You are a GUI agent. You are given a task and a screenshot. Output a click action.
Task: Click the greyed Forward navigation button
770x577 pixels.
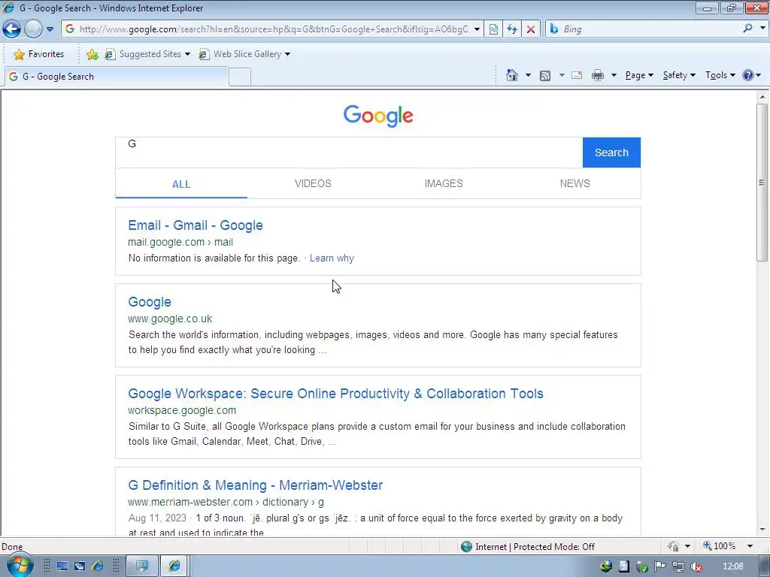(33, 29)
